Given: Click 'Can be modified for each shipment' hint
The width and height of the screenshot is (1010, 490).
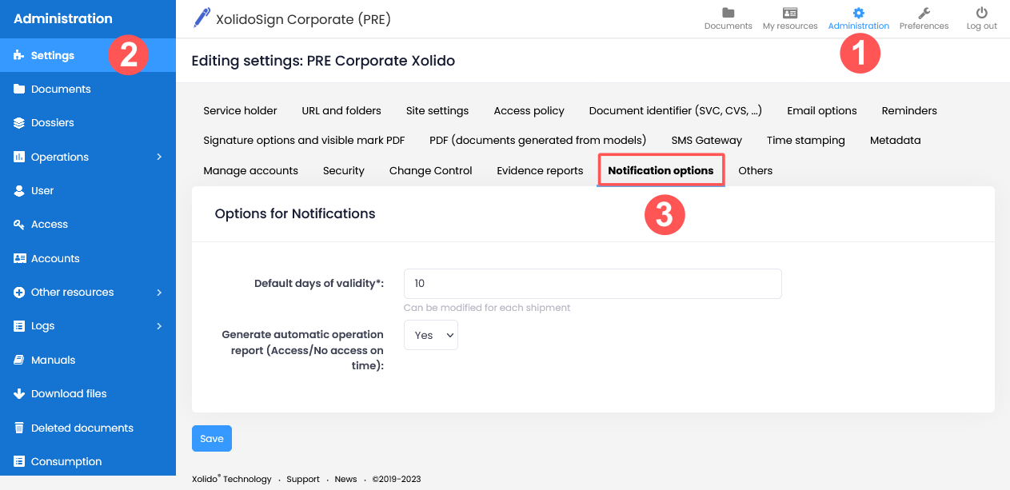Looking at the screenshot, I should pos(487,308).
